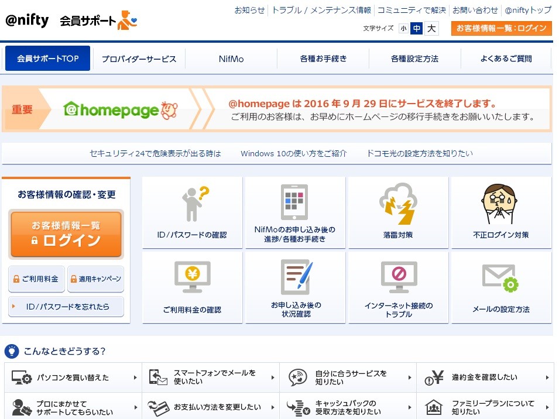The image size is (559, 419).
Task: Set font size to large (大)
Action: pos(431,28)
